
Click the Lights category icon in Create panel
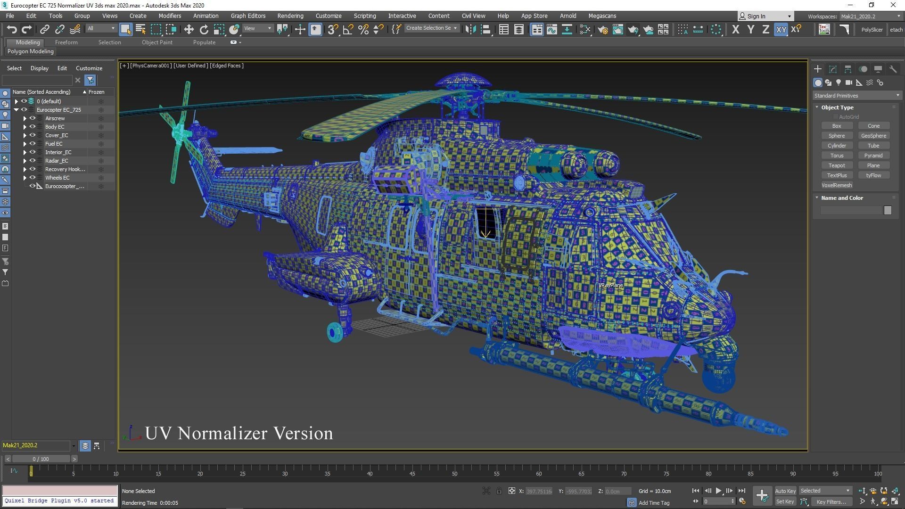(839, 82)
